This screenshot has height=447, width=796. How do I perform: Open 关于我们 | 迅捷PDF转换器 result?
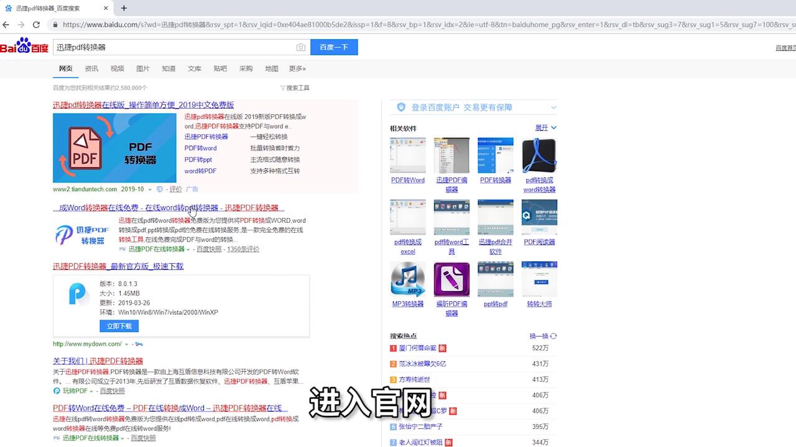point(98,361)
